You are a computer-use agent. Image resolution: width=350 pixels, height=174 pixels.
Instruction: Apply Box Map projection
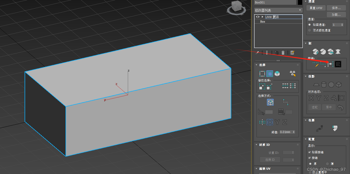point(339,85)
